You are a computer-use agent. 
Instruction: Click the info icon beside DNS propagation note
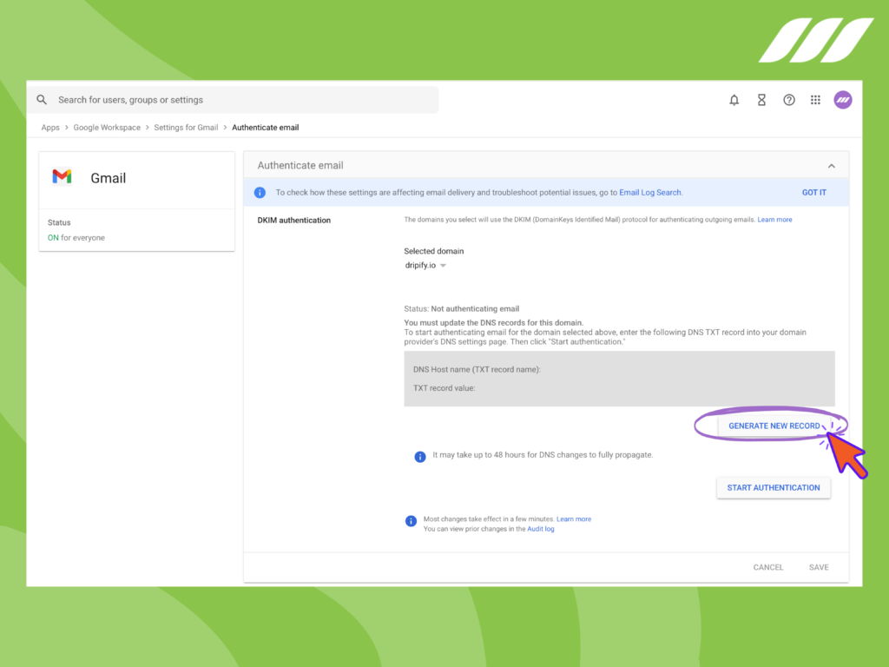click(420, 455)
